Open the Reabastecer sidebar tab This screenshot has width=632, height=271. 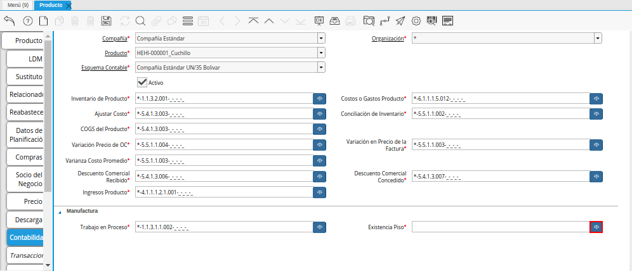(25, 112)
